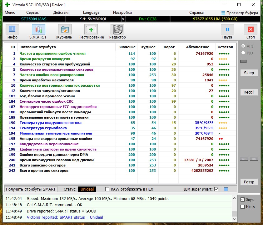Viewport: 263px width, 225px height.
Task: Click the Значение column header
Action: click(127, 47)
